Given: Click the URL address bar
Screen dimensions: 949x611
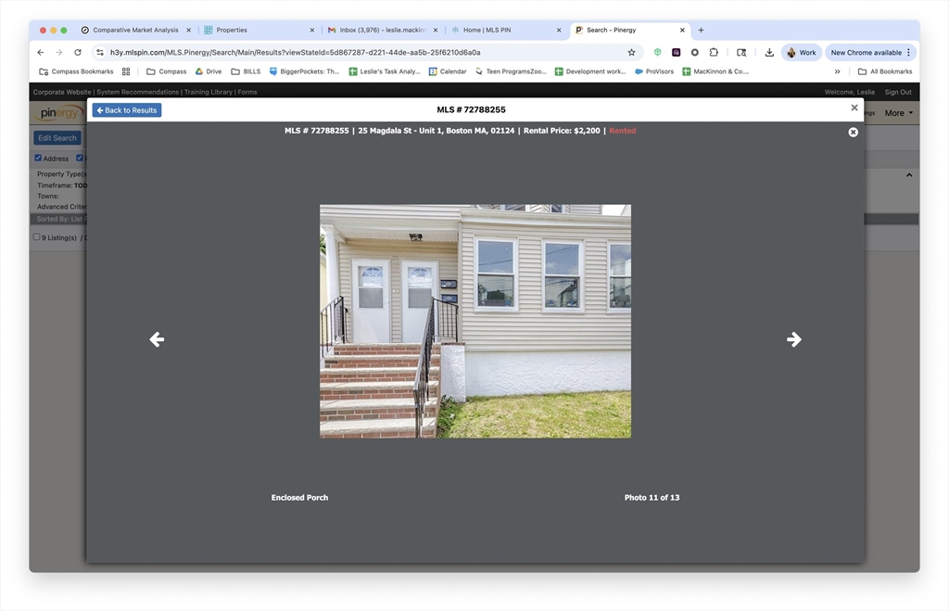Looking at the screenshot, I should [361, 53].
